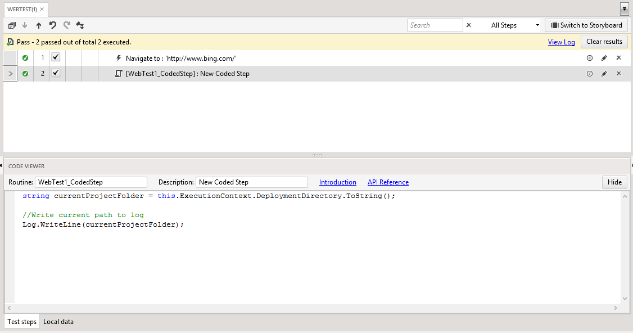Switch to the Test steps tab
This screenshot has height=333, width=633.
tap(22, 322)
